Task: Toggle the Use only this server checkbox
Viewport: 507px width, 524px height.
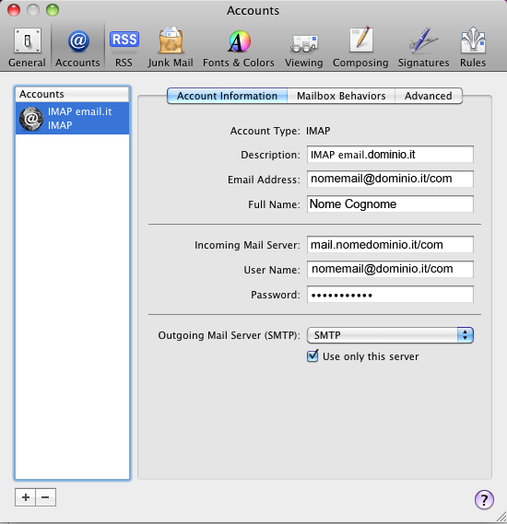Action: tap(312, 355)
